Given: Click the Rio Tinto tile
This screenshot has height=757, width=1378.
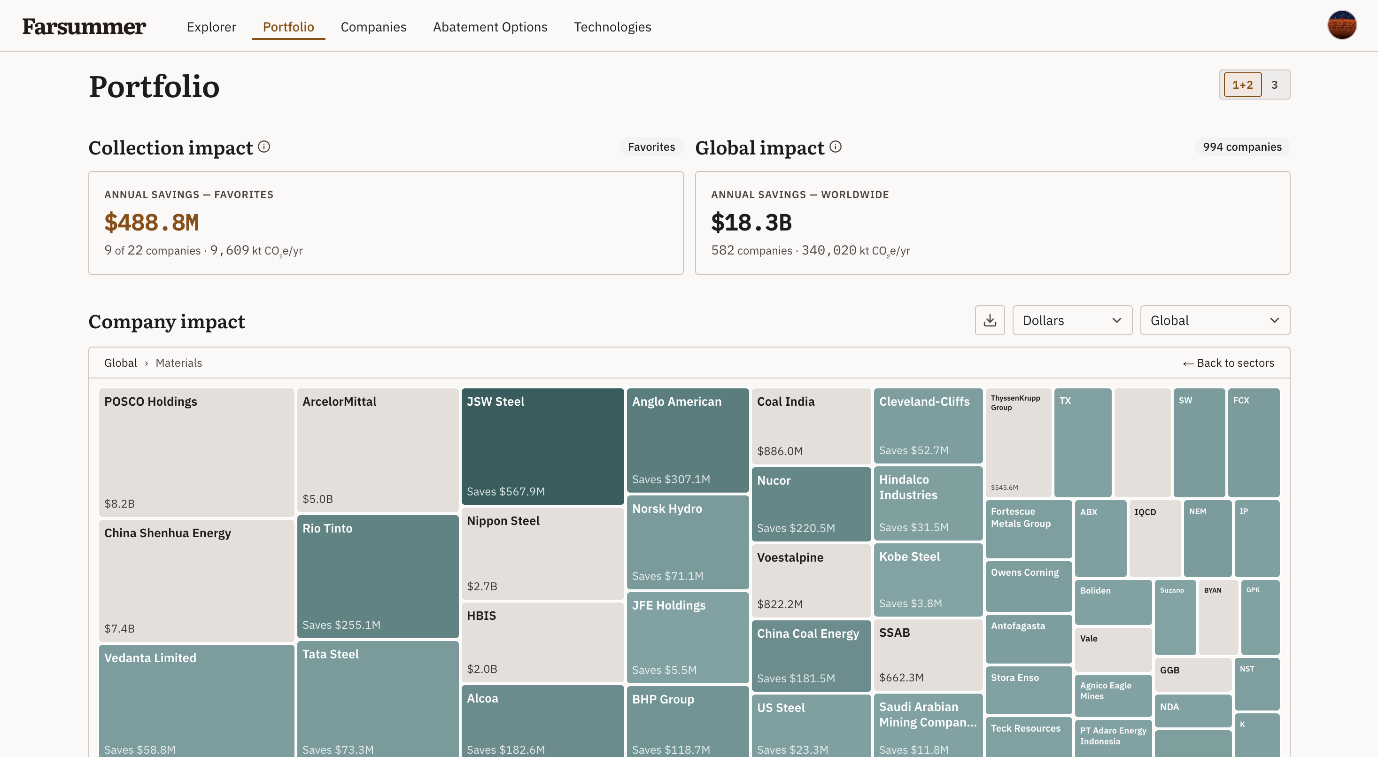Looking at the screenshot, I should point(378,577).
